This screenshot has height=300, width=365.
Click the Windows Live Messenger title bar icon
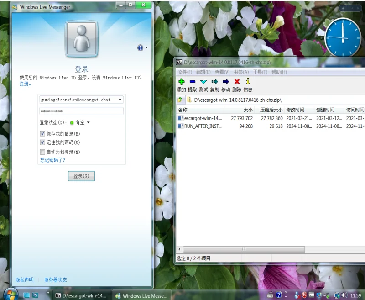(15, 7)
